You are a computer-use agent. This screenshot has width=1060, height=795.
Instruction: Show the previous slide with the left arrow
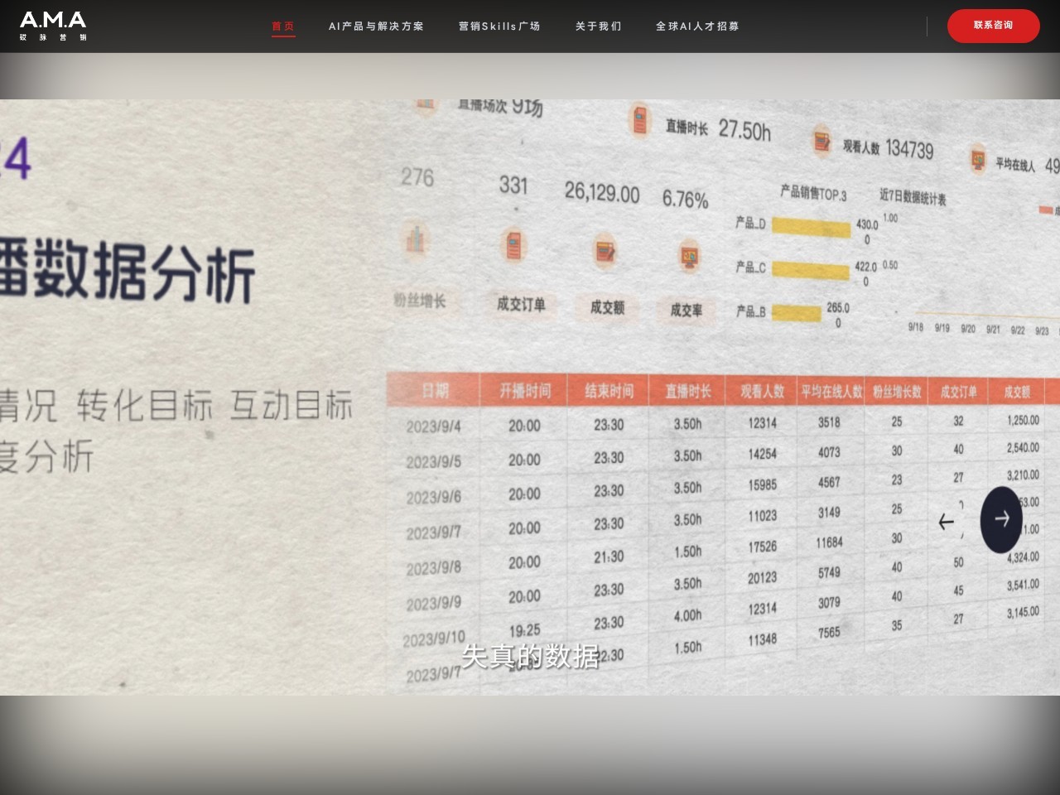(x=947, y=521)
